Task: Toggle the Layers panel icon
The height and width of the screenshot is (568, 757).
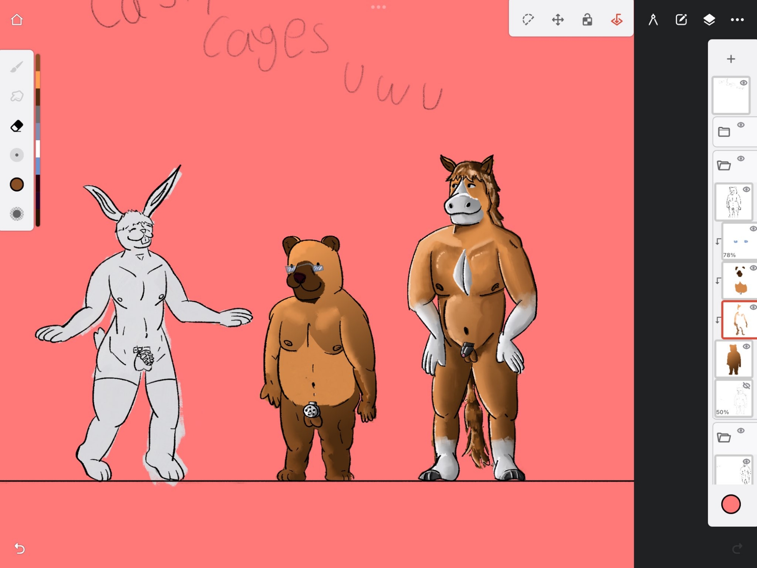Action: click(x=709, y=19)
